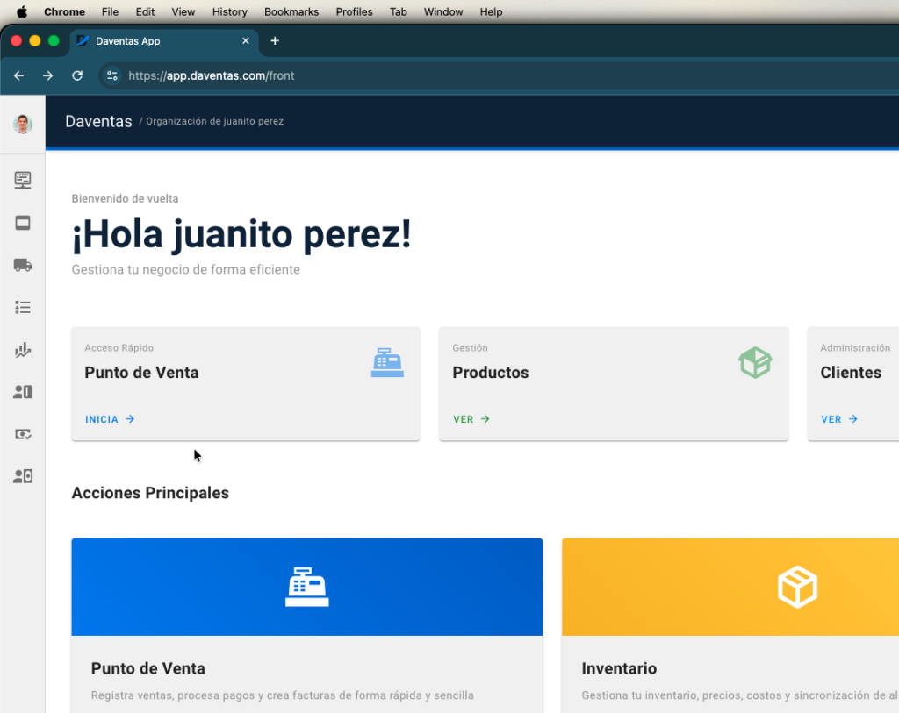899x713 pixels.
Task: Open the window-shaped sidebar icon below monitor
Action: (23, 223)
